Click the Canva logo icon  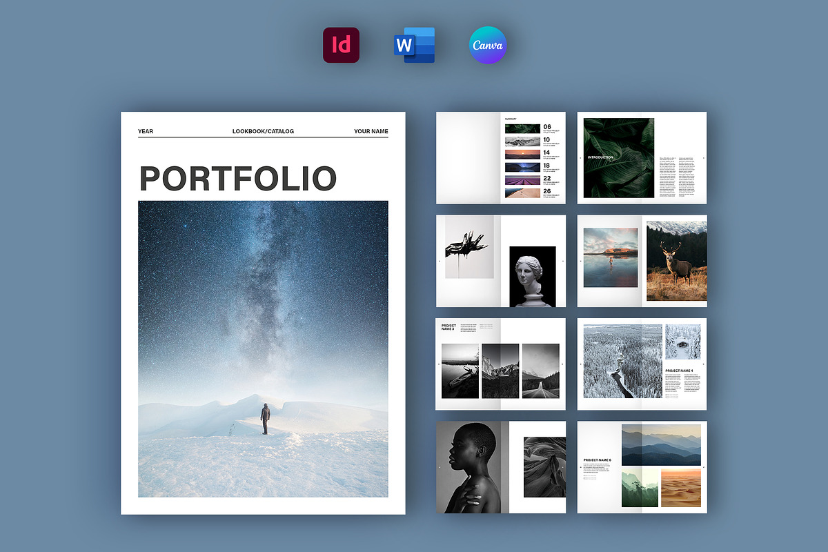click(487, 45)
